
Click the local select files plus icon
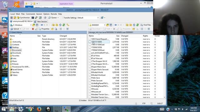pos(61,29)
